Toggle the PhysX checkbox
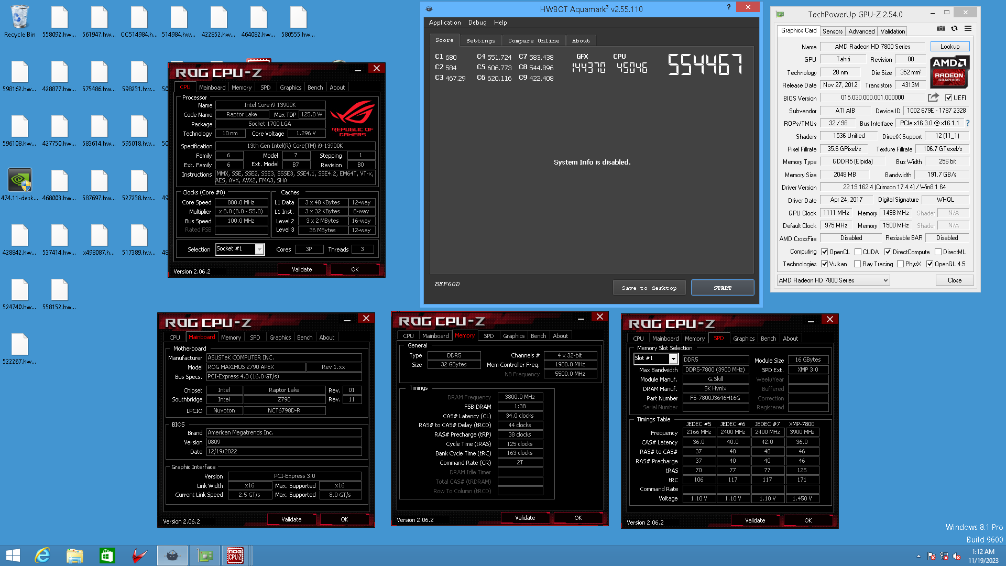The image size is (1006, 566). point(900,264)
